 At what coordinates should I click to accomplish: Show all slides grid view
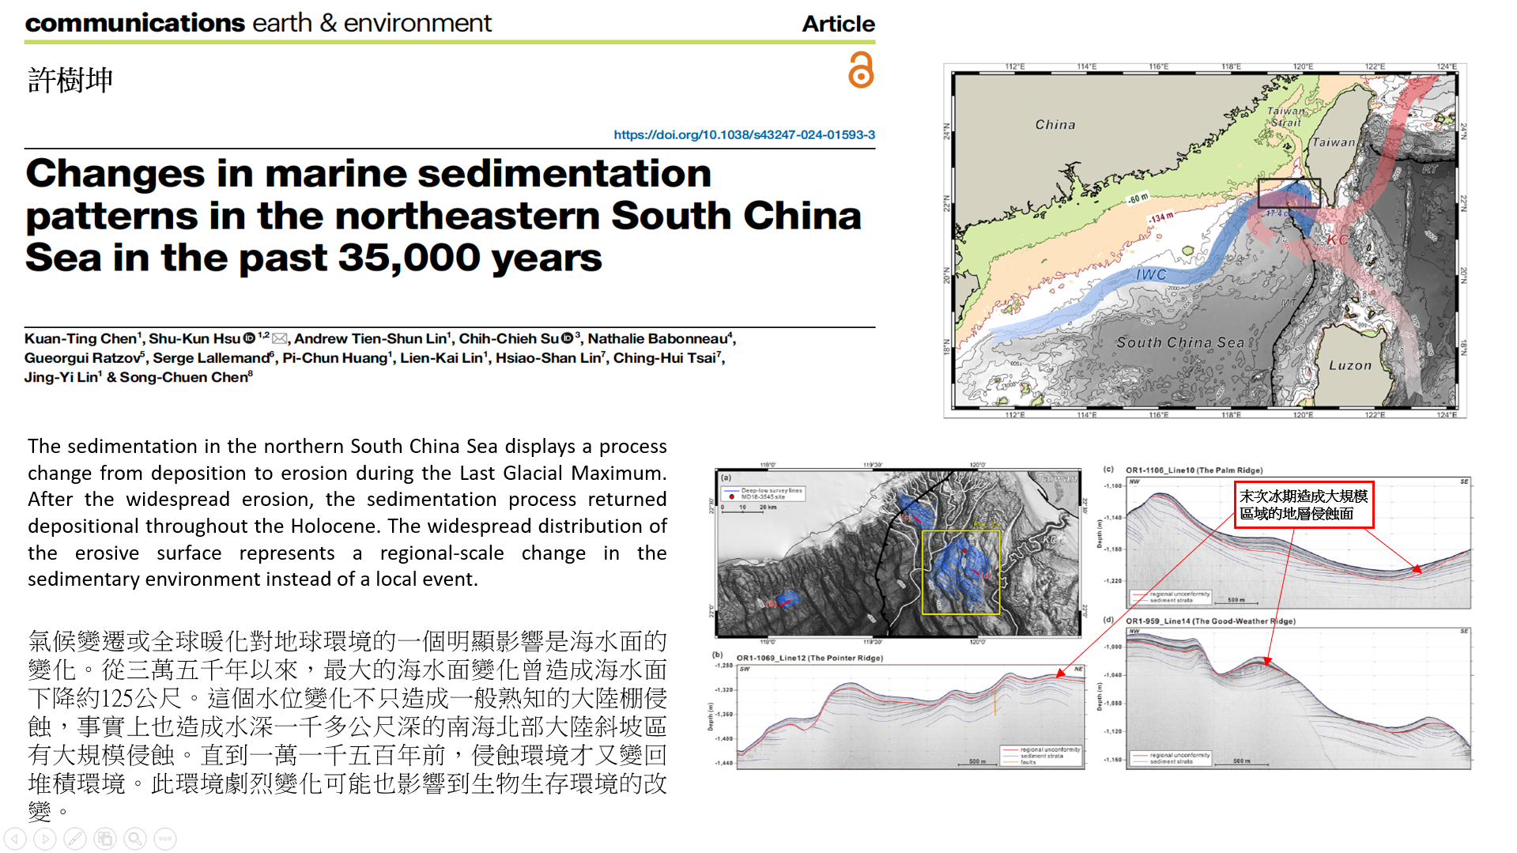tap(105, 839)
